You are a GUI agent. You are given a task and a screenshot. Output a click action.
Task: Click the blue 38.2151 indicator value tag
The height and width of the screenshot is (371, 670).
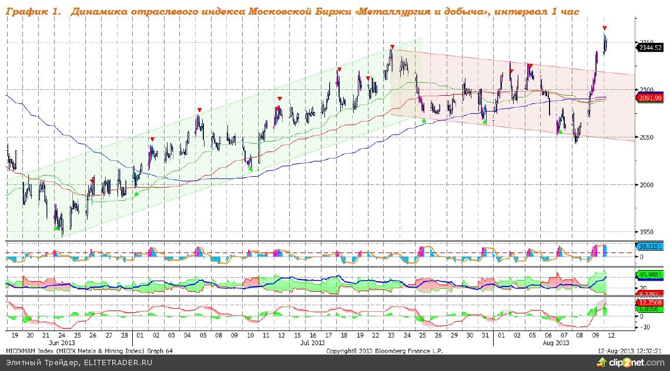click(x=651, y=247)
